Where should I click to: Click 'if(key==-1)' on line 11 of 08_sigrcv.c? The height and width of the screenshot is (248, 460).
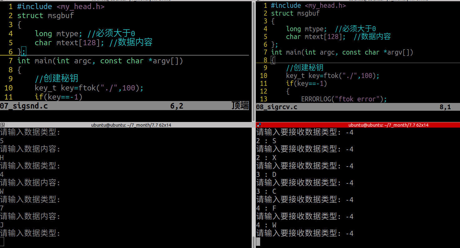click(306, 83)
